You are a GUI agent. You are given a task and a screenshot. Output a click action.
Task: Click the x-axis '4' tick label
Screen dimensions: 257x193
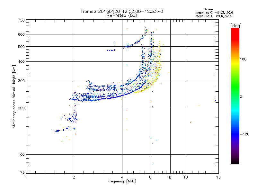coord(122,177)
